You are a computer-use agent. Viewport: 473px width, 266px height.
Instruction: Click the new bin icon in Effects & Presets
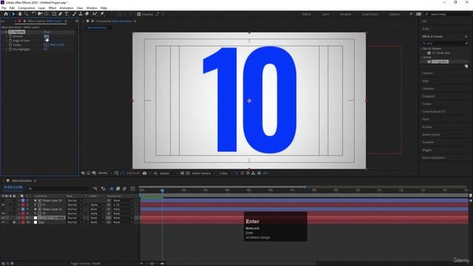tap(466, 66)
